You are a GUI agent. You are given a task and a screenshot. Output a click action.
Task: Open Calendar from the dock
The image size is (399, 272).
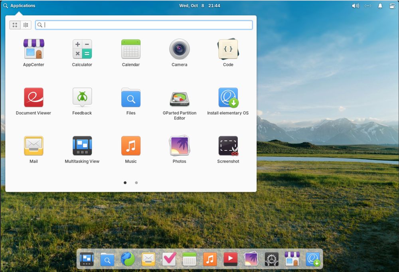click(x=189, y=259)
